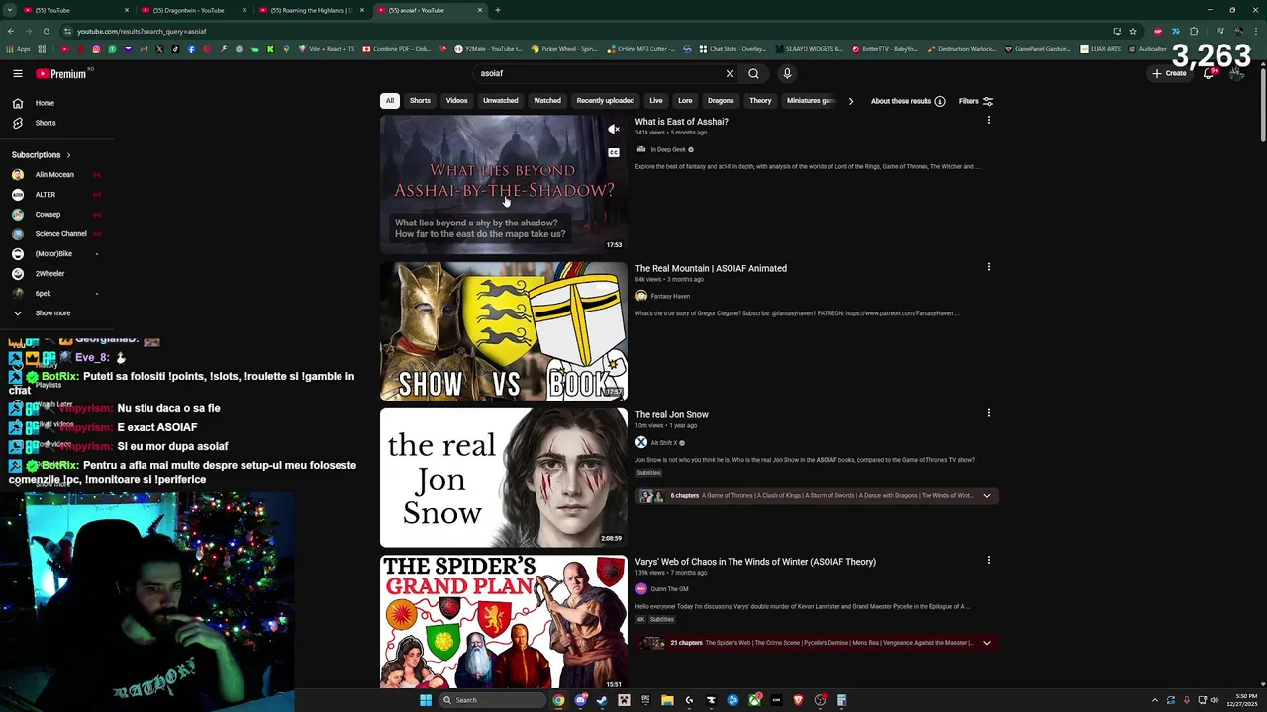
Task: Open Picker Wheel bookmark
Action: (x=564, y=48)
